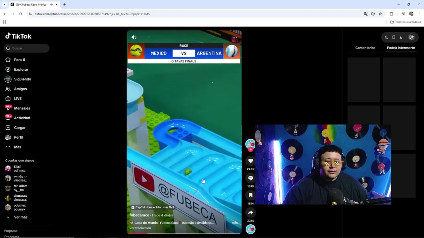Open Chrome media controls icon
The image size is (424, 238).
403,14
